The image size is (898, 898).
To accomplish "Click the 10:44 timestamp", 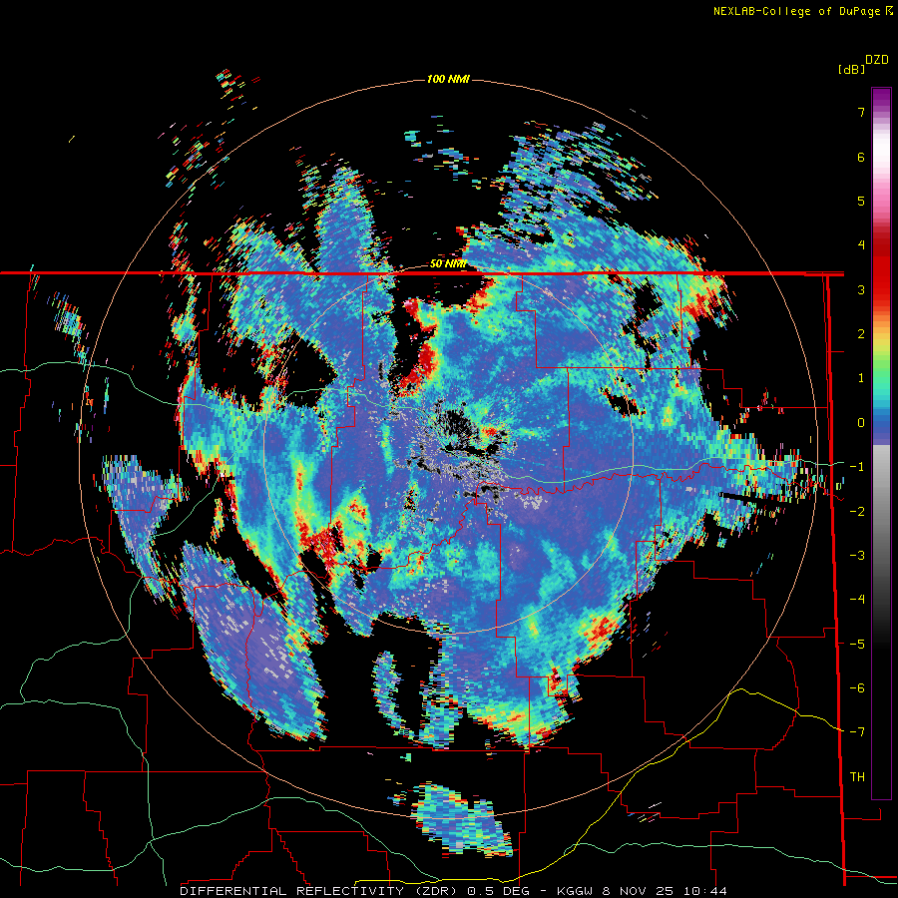I will click(x=703, y=891).
